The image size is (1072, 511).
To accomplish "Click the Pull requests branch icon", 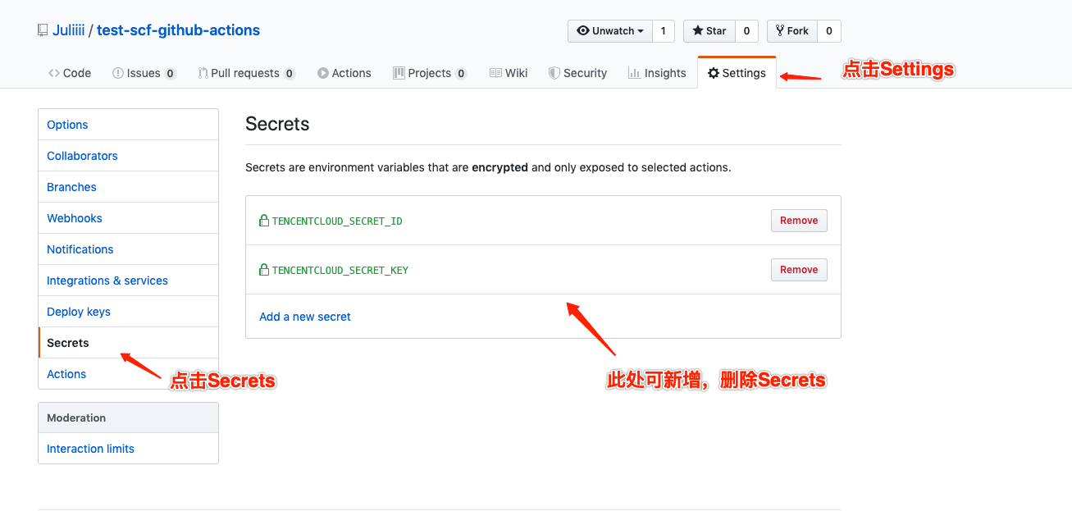I will pos(203,73).
